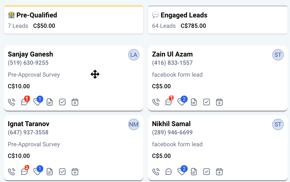The height and width of the screenshot is (182, 290).
Task: Click the task checkbox icon for Sanjay Ganesh
Action: tap(62, 102)
